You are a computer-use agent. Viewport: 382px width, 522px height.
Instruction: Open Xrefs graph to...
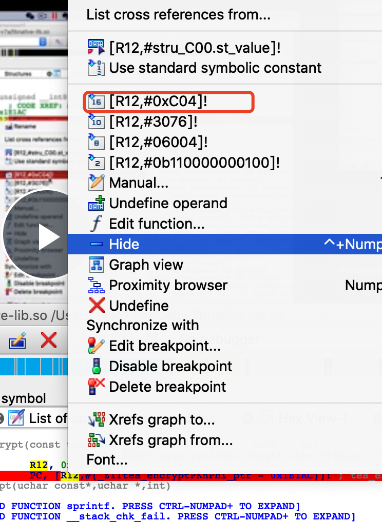pos(162,419)
